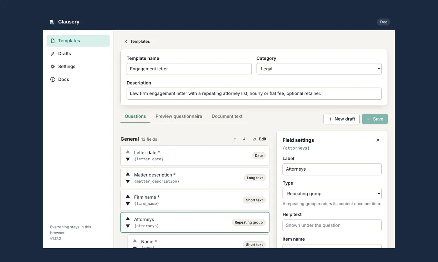This screenshot has height=262, width=438.
Task: Move Firm name field down
Action: coord(128,204)
